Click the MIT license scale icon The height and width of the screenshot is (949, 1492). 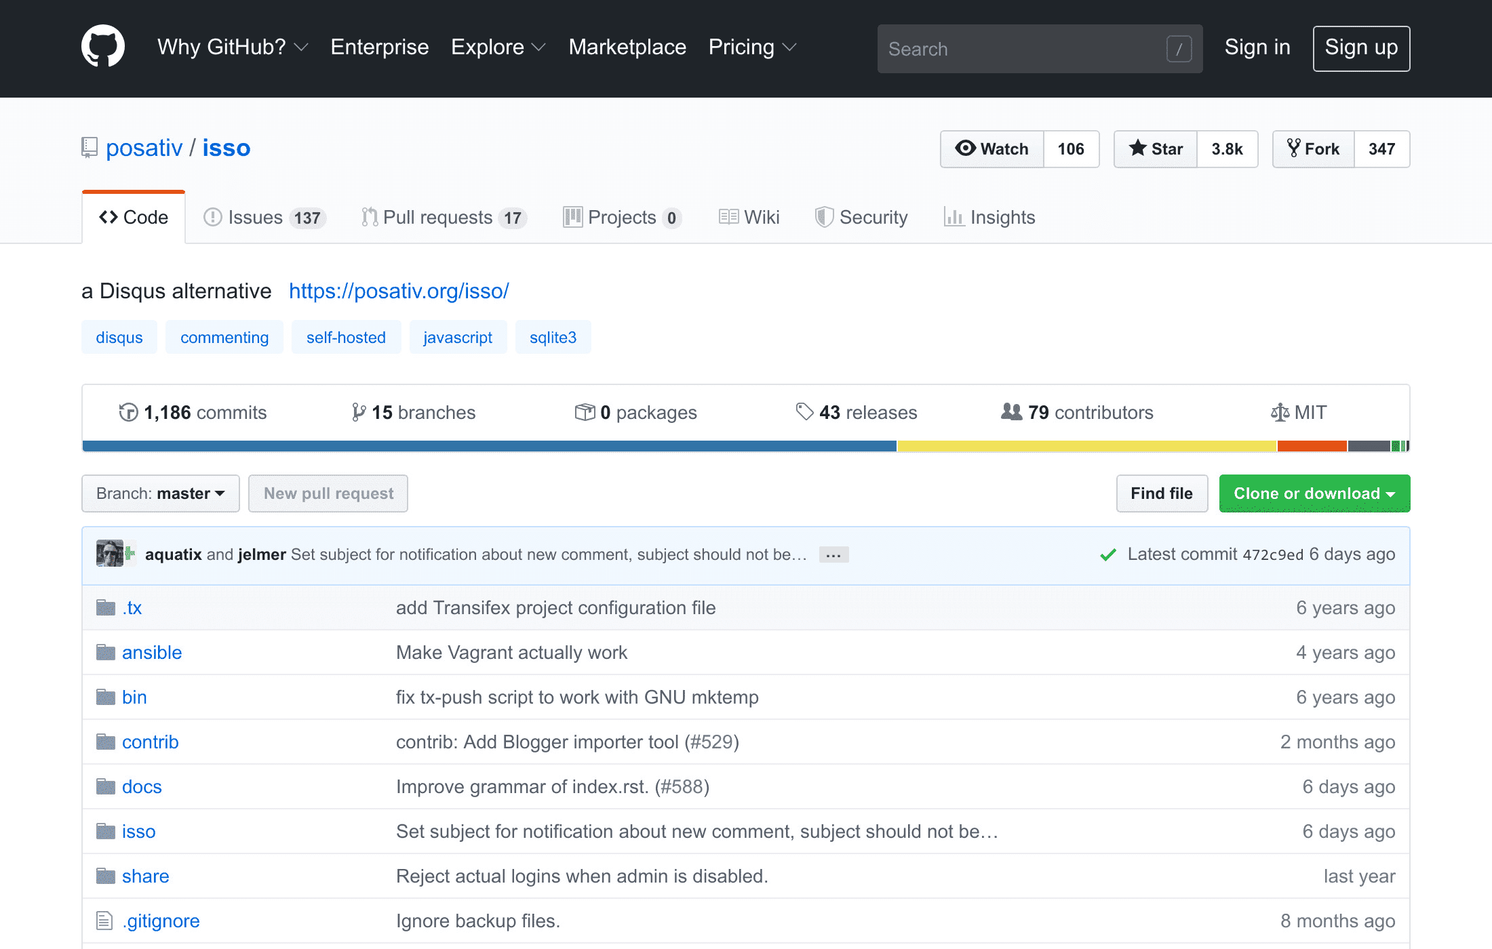click(1280, 412)
